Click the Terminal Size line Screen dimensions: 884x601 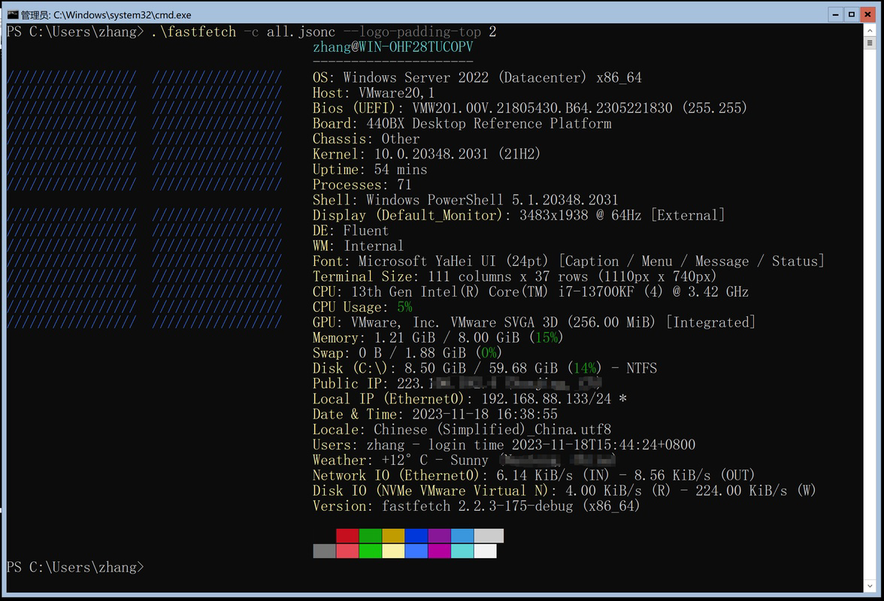click(515, 276)
